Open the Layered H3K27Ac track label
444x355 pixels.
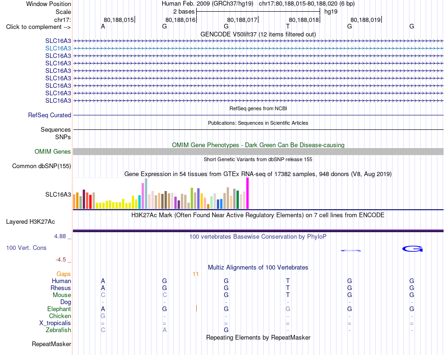tap(30, 222)
